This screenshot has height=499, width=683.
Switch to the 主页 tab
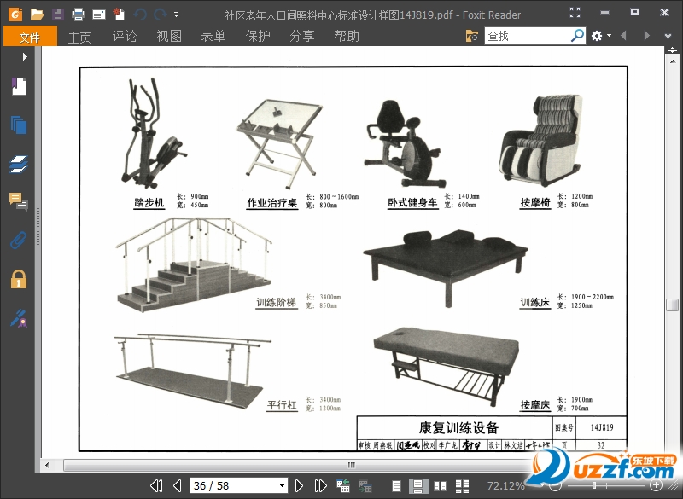coord(80,37)
